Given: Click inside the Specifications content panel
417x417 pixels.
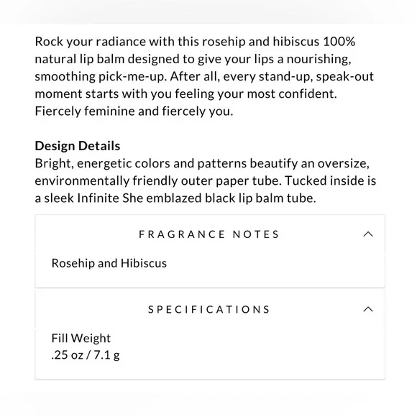Looking at the screenshot, I should pyautogui.click(x=210, y=354).
